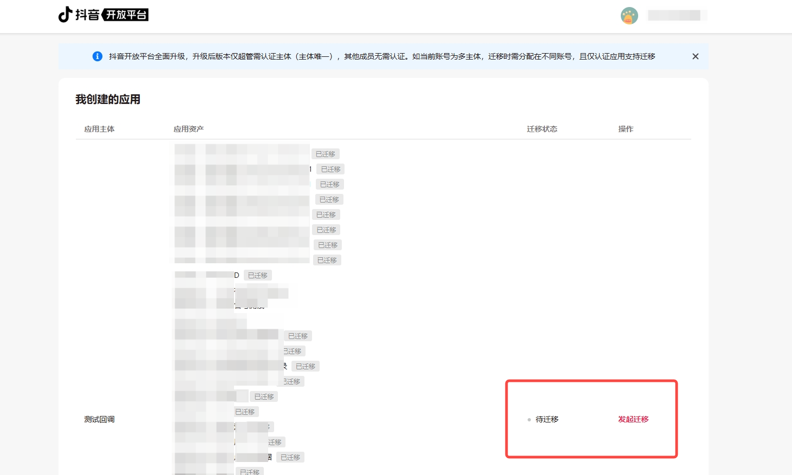Click the 迁移状态 column header

[542, 129]
